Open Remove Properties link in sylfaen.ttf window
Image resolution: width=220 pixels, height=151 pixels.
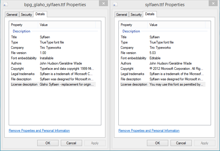coord(149,131)
